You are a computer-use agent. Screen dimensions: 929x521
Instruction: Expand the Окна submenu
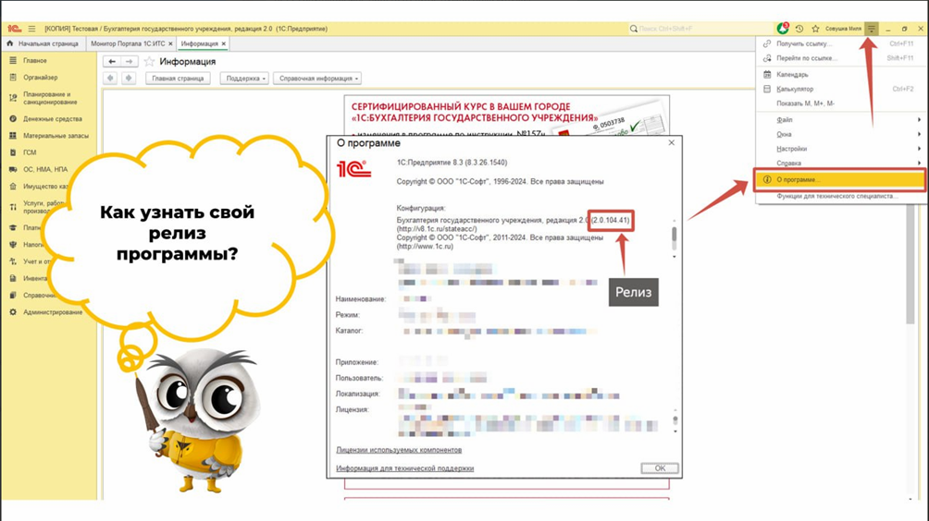(x=841, y=134)
